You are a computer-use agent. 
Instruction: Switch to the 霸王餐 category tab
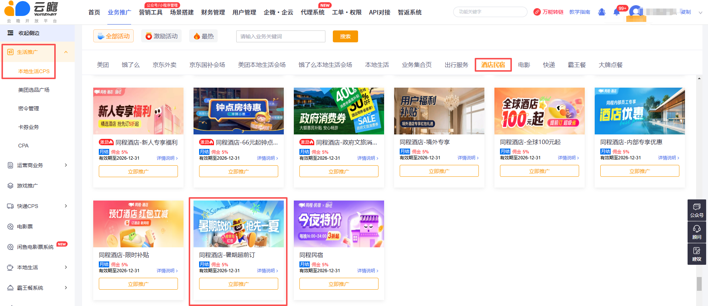[577, 65]
